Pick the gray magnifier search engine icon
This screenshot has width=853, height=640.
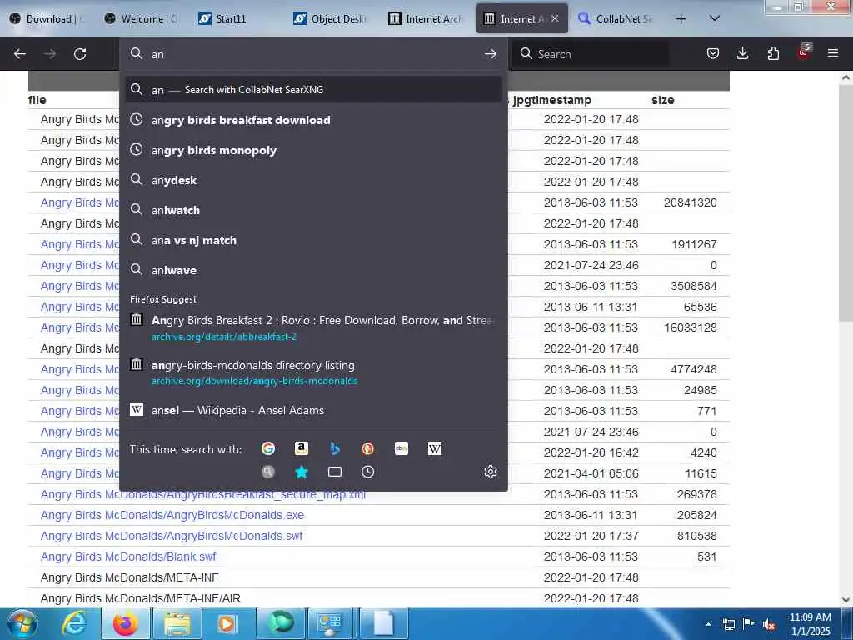[x=267, y=472]
